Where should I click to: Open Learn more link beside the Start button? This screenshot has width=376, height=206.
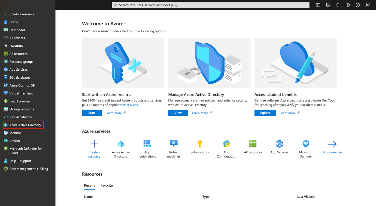tap(116, 113)
